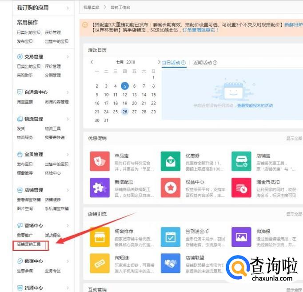Open the yellow 淘短链 icon
Screen dimensions: 303x292
[x=100, y=263]
